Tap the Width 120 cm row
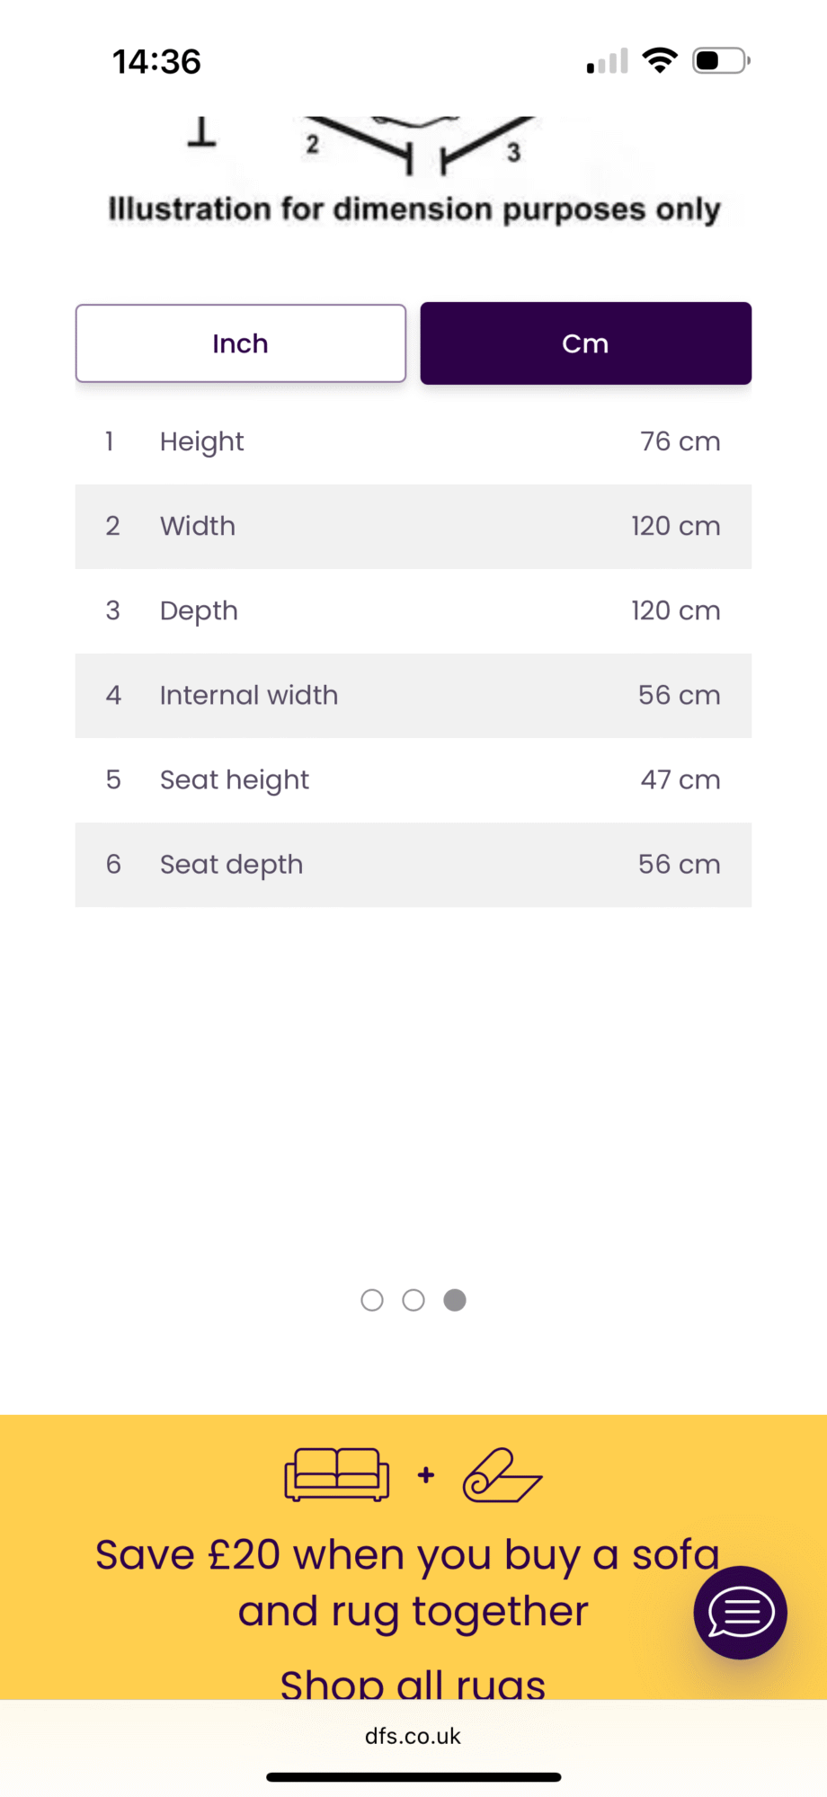Image resolution: width=827 pixels, height=1797 pixels. click(413, 526)
